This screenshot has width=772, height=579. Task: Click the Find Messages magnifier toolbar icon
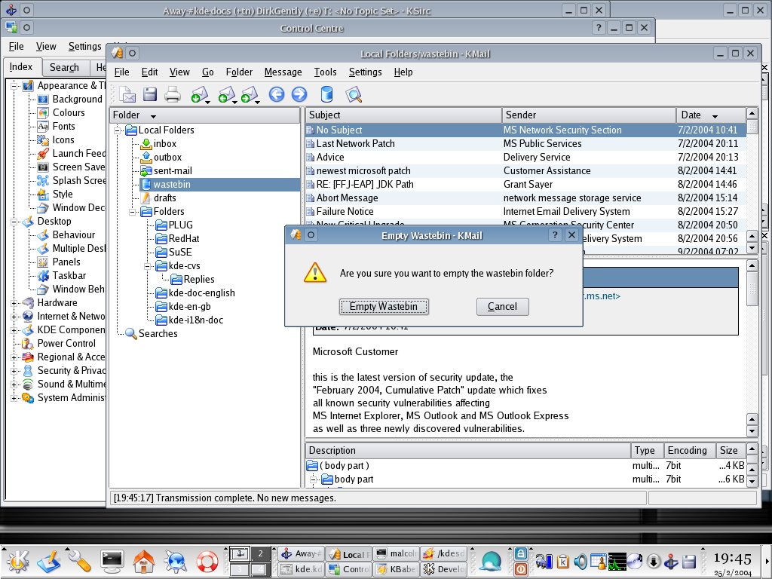tap(354, 94)
